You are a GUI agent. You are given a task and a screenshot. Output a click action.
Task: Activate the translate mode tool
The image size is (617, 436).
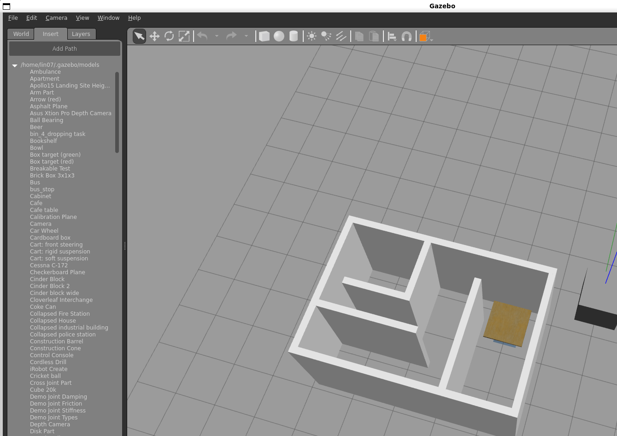(154, 36)
